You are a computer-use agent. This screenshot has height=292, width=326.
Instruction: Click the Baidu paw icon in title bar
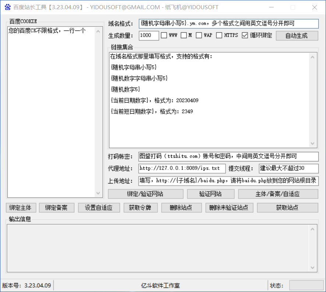[8, 7]
